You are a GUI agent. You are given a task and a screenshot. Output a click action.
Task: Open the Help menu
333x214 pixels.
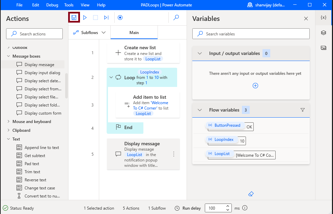101,5
